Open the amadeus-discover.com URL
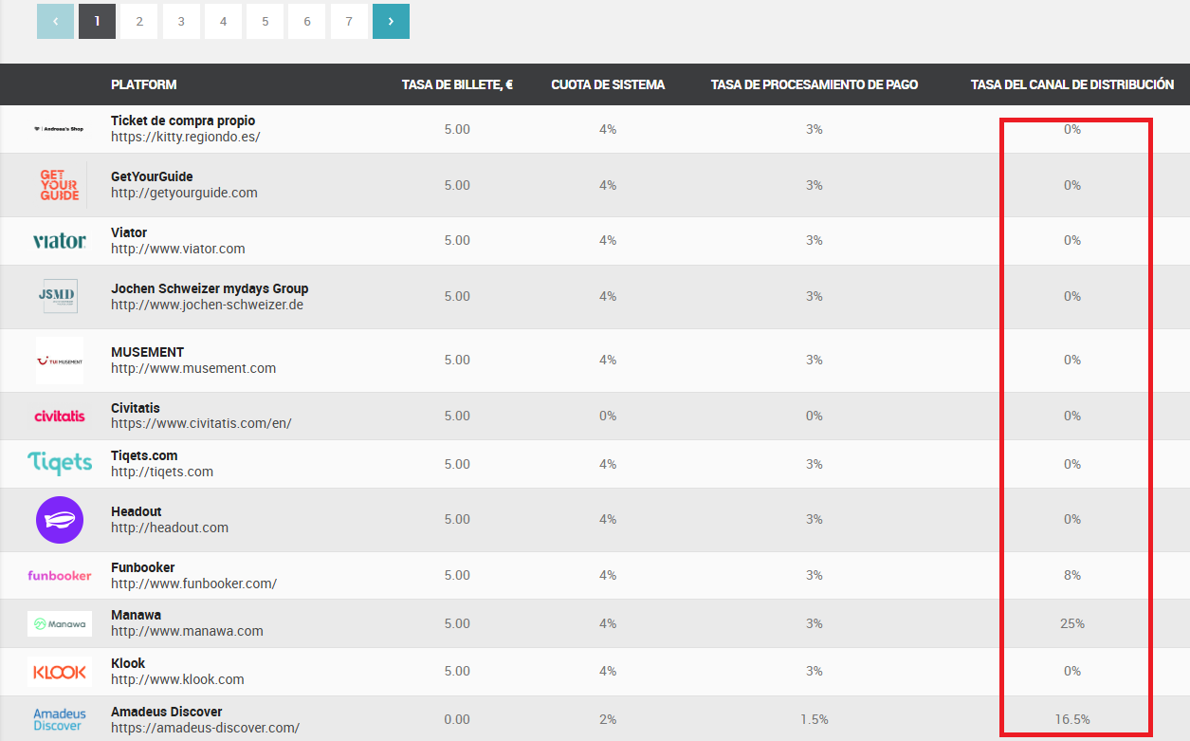Image resolution: width=1190 pixels, height=741 pixels. [x=205, y=728]
